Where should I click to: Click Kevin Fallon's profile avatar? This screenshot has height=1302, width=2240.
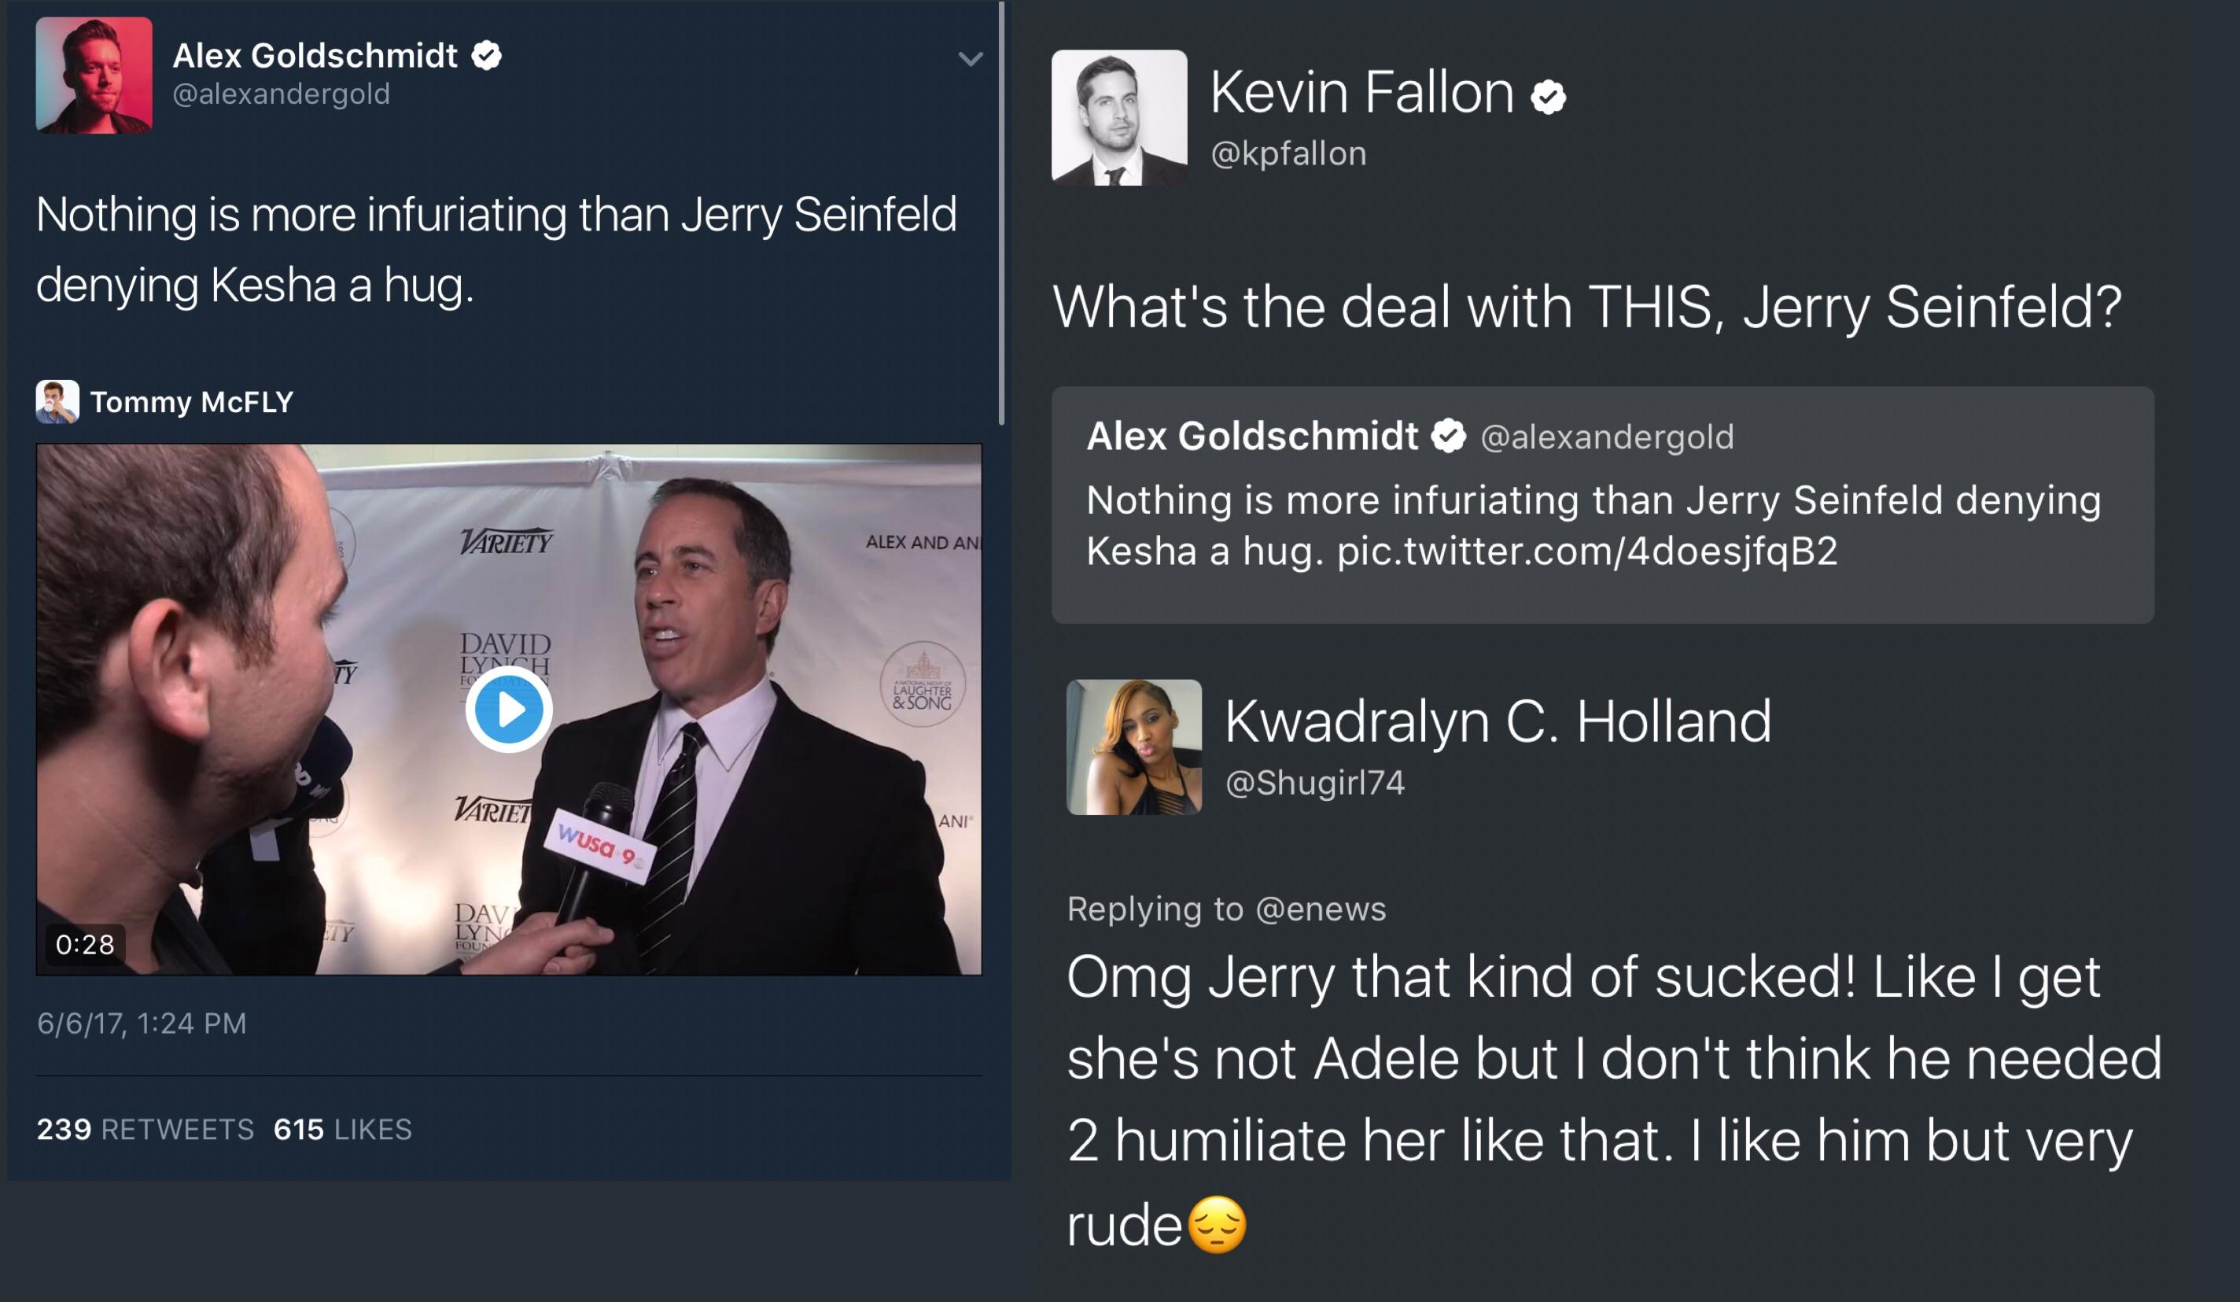pos(1118,117)
